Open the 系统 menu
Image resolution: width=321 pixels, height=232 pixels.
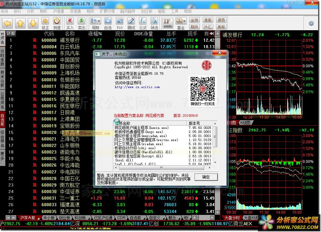[4, 12]
